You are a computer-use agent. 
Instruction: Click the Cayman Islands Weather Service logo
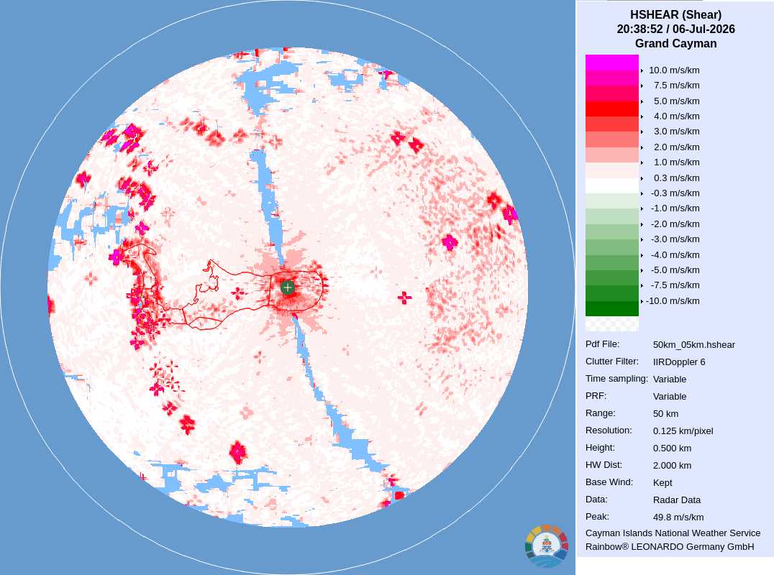pos(547,546)
